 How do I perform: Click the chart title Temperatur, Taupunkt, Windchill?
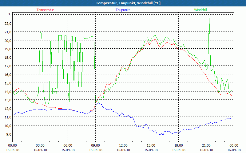(128, 3)
